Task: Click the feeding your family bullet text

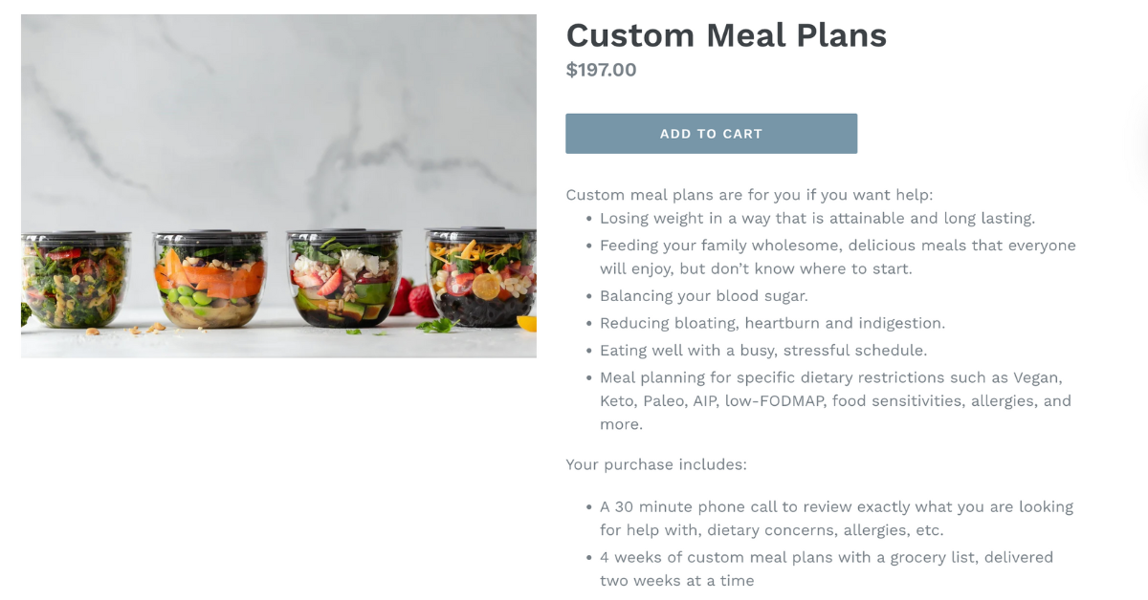Action: pos(832,256)
